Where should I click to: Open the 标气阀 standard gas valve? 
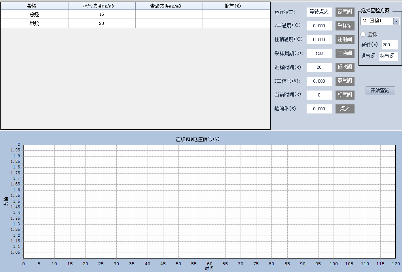pyautogui.click(x=345, y=95)
